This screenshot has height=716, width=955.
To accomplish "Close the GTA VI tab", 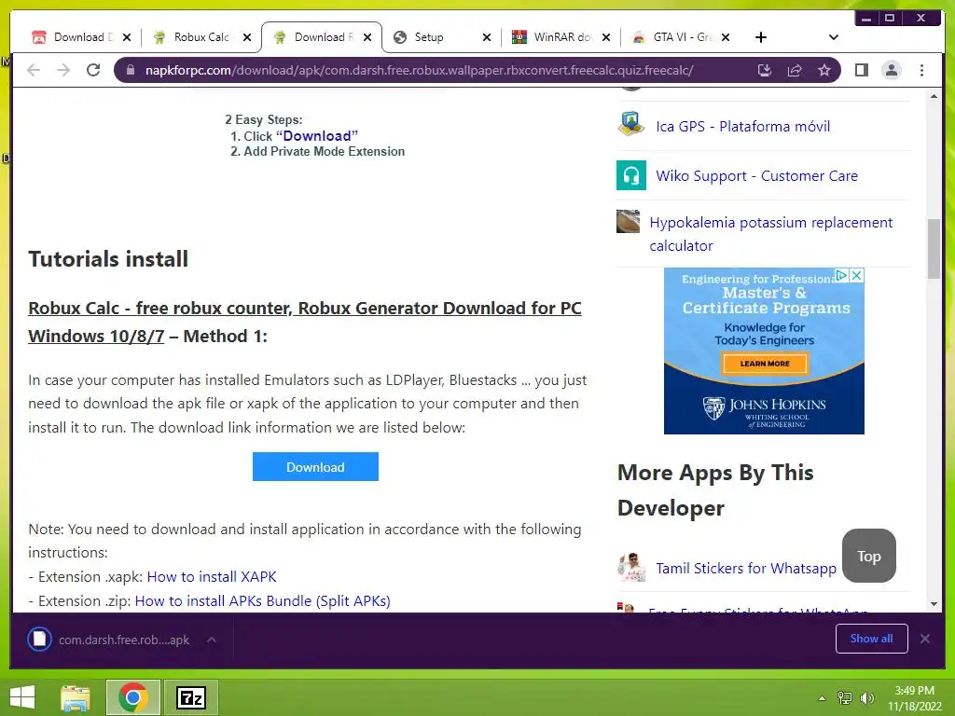I will (x=726, y=37).
